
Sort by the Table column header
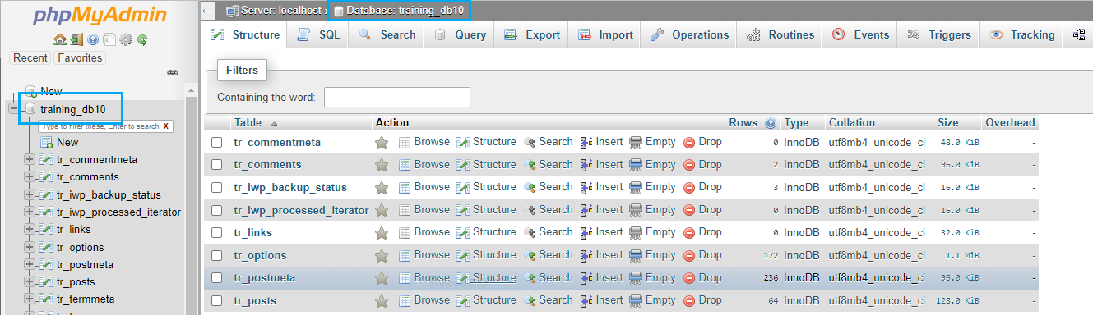click(x=248, y=123)
